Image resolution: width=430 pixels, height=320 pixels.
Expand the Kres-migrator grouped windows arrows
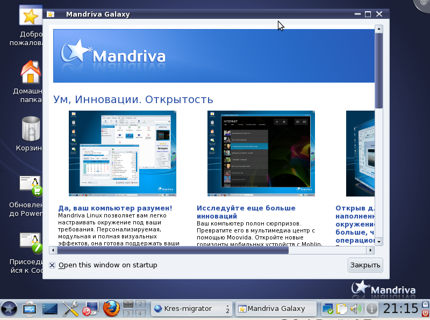(227, 309)
